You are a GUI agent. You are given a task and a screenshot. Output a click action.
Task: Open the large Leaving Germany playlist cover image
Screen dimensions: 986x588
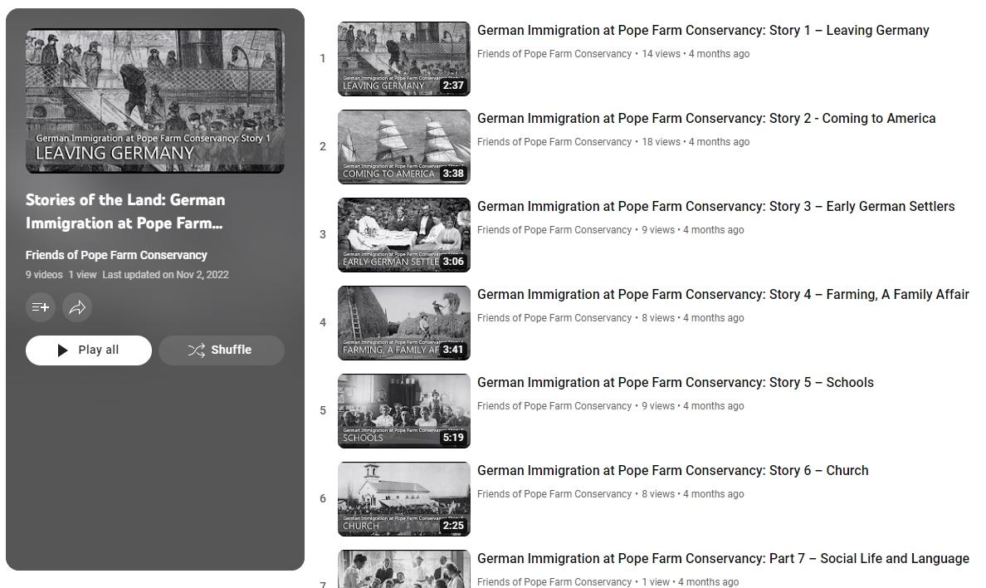(x=154, y=100)
